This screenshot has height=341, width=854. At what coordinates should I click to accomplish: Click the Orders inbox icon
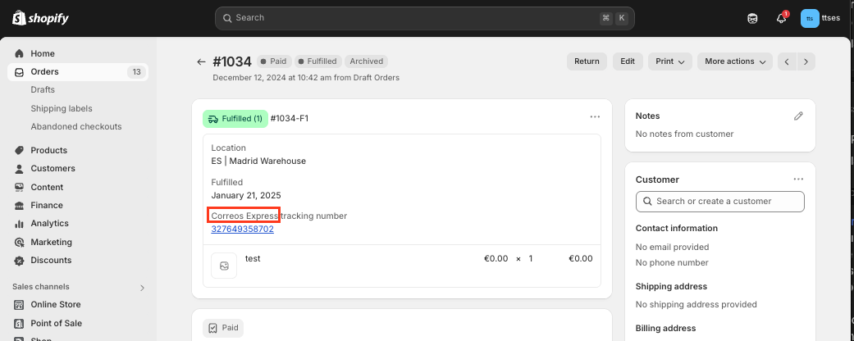point(20,72)
